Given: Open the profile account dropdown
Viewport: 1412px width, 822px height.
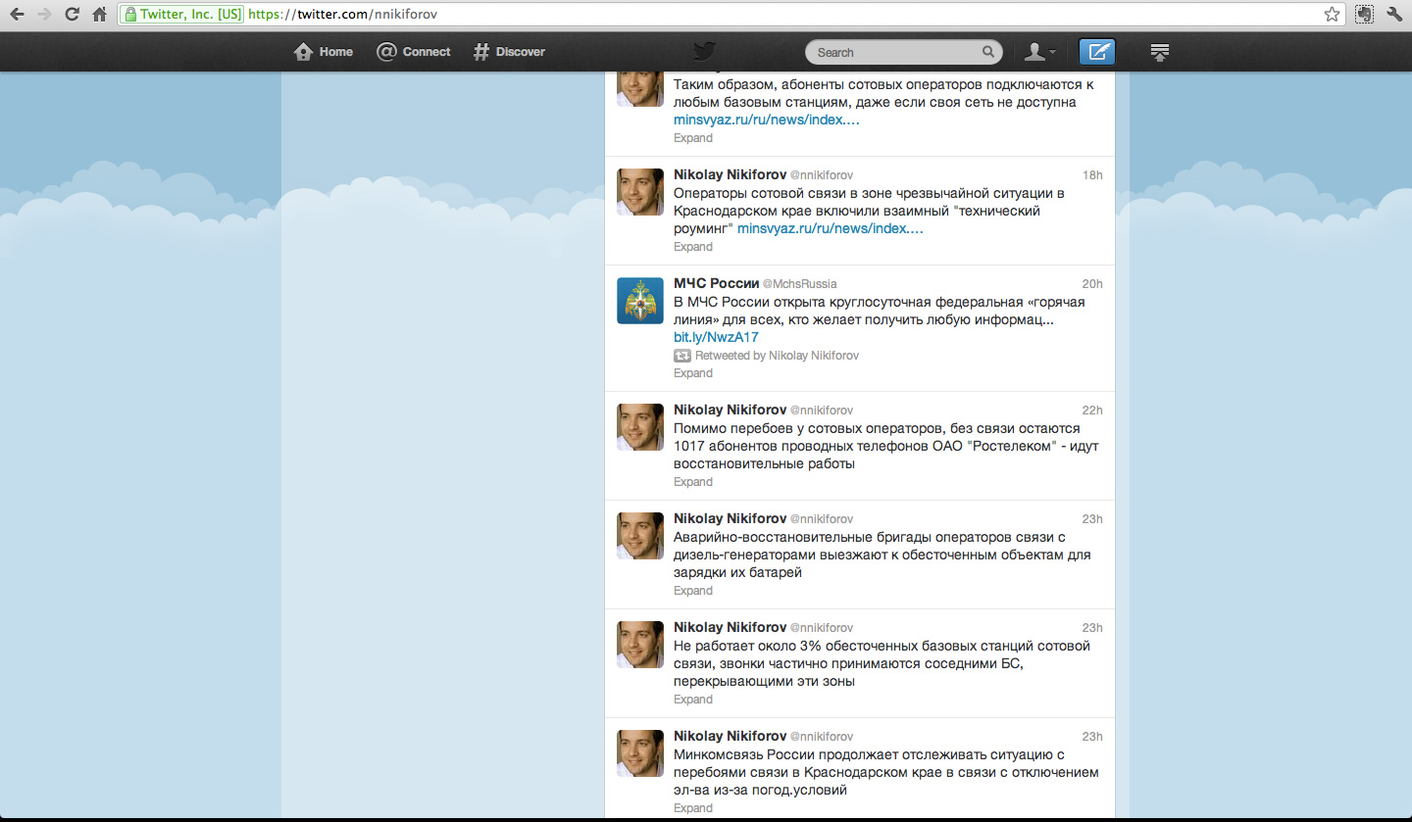Looking at the screenshot, I should 1039,52.
